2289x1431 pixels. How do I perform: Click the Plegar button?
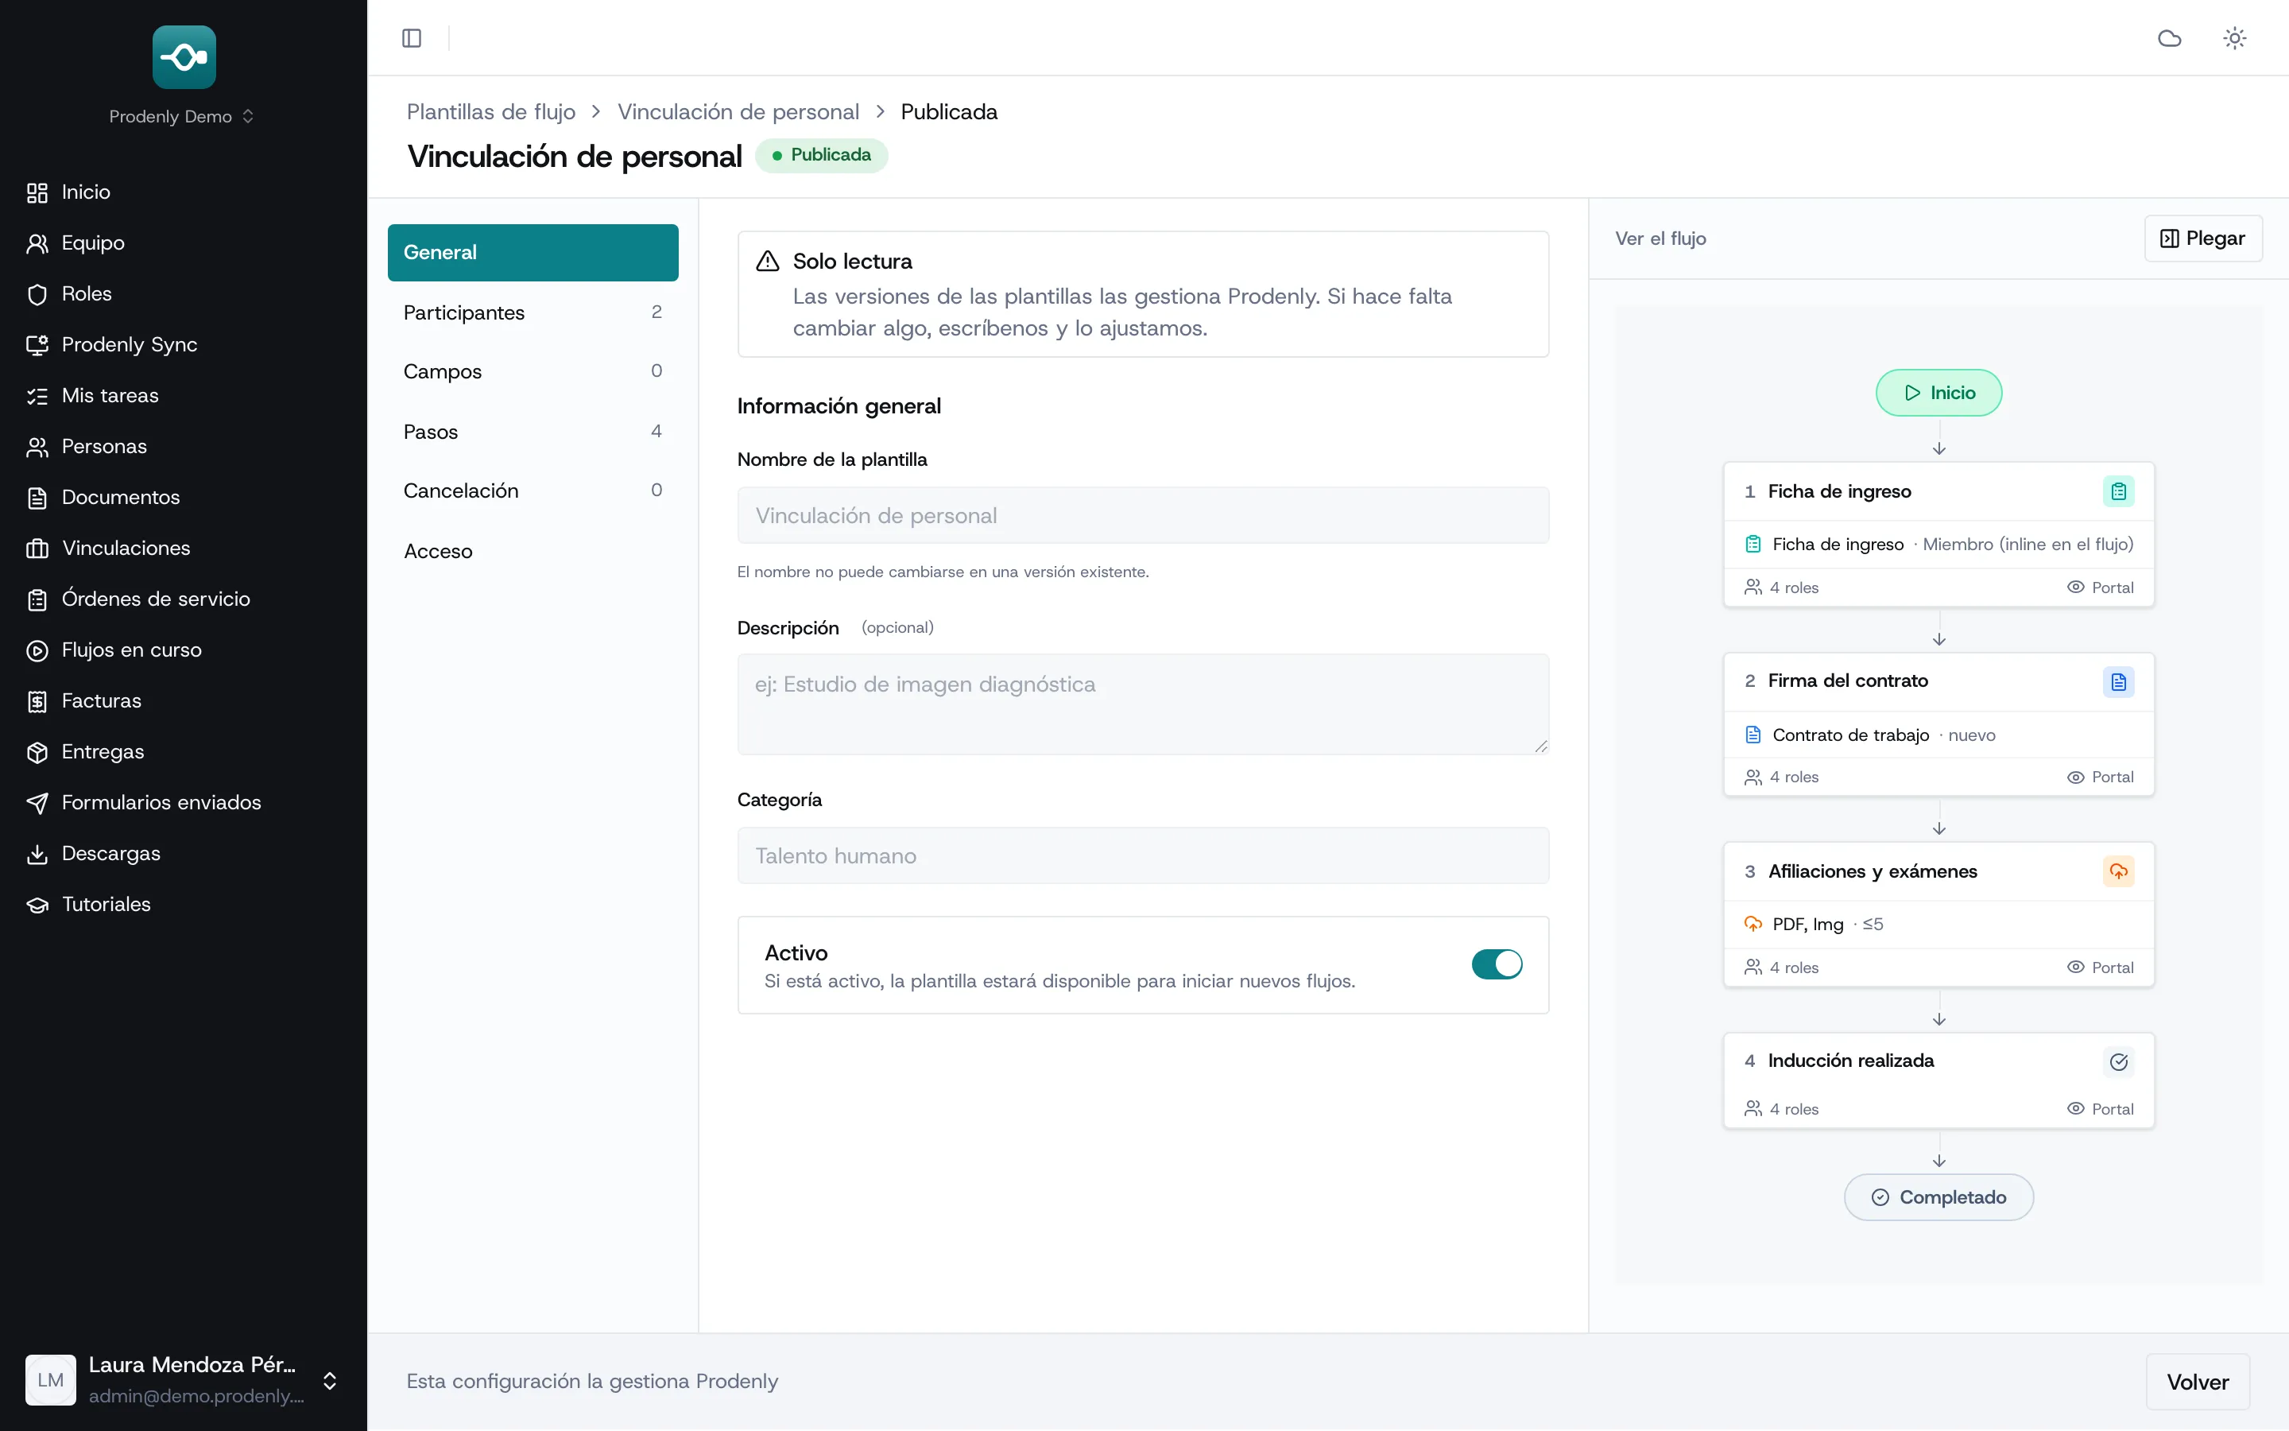pos(2202,238)
